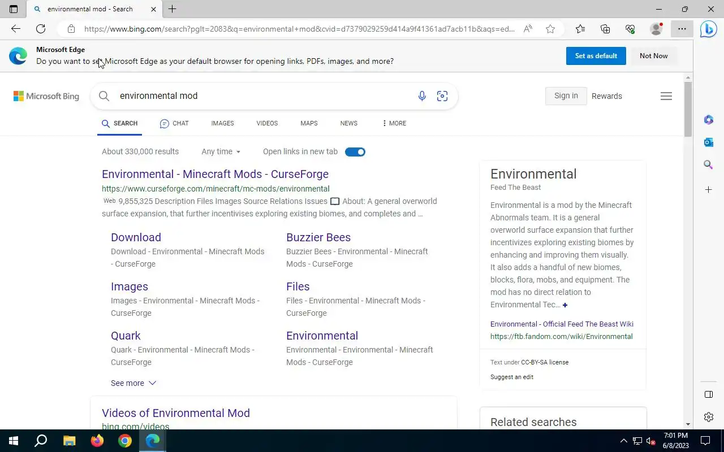
Task: Open Videos of Environmental Mod heading
Action: coord(176,413)
